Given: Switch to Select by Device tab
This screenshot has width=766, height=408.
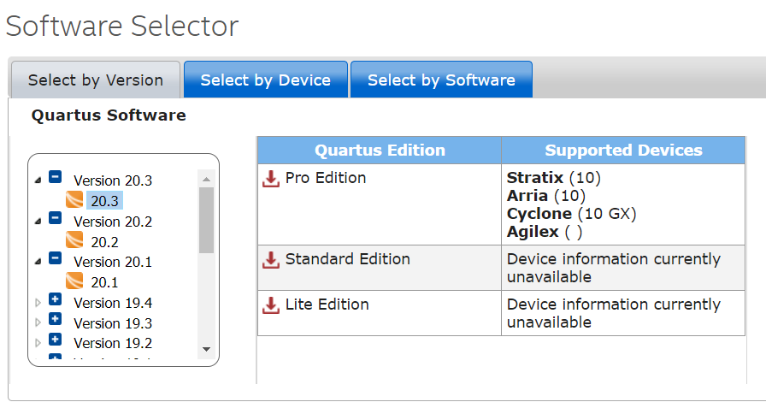Looking at the screenshot, I should [265, 80].
